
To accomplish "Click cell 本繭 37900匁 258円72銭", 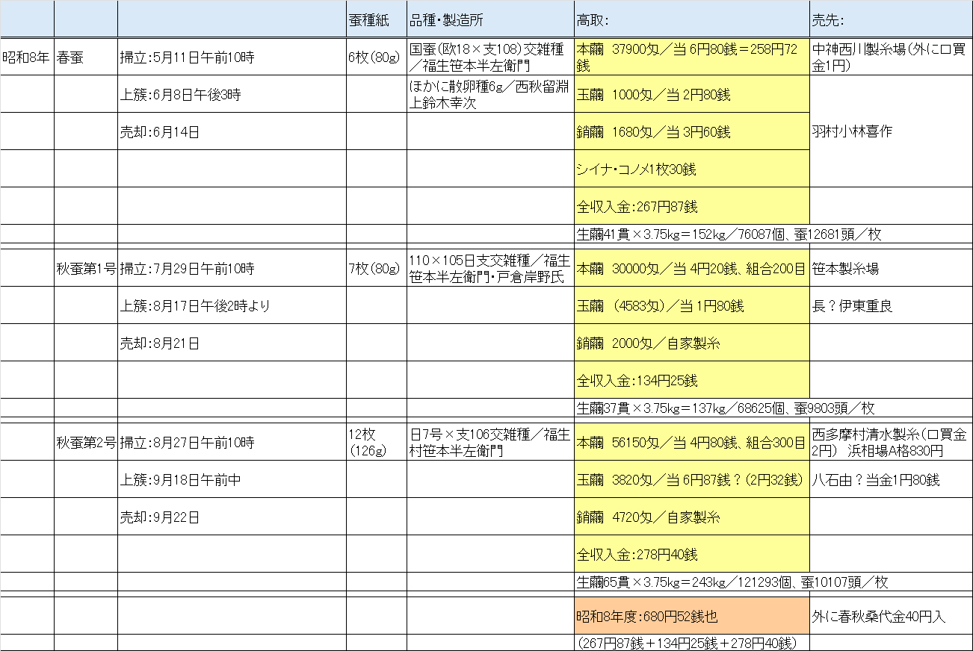I will click(692, 57).
